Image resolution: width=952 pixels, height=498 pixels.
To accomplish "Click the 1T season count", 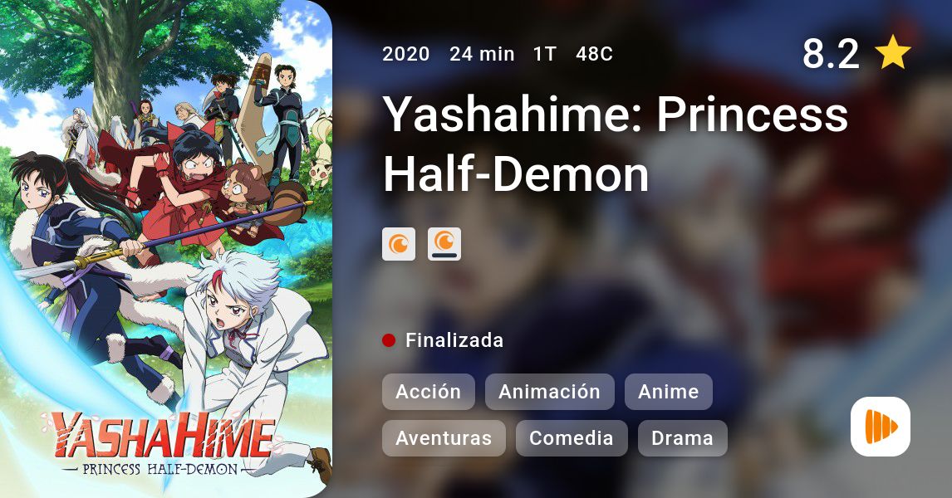I will pyautogui.click(x=545, y=54).
